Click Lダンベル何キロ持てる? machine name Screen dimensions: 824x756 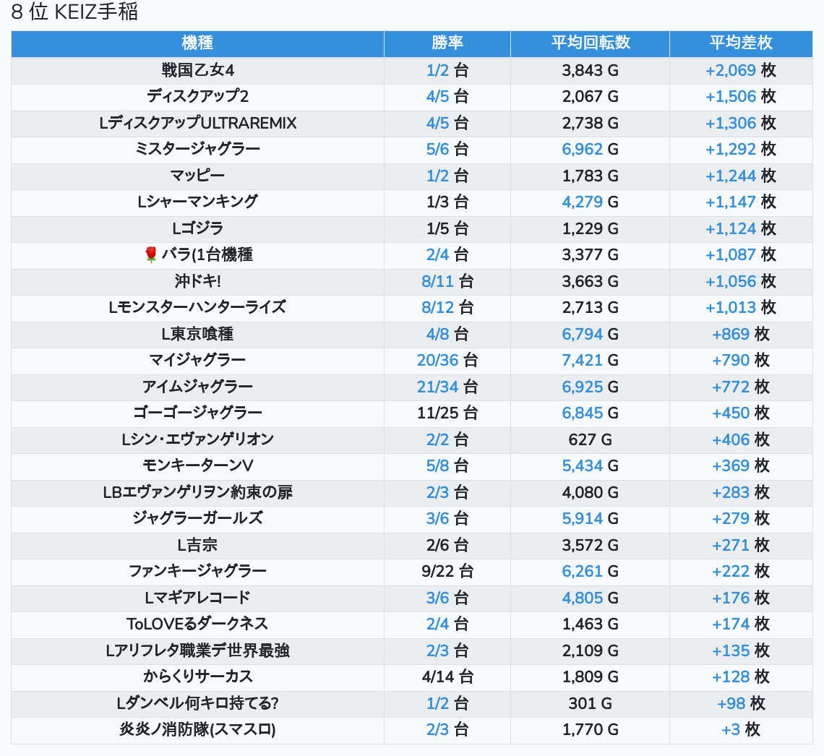pos(197,703)
